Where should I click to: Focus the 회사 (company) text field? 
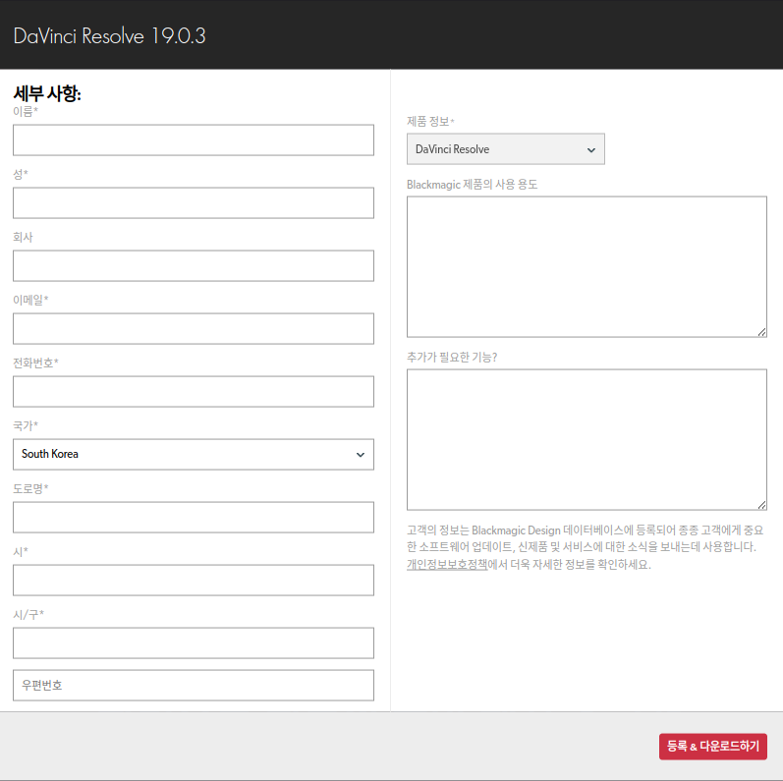click(x=194, y=266)
